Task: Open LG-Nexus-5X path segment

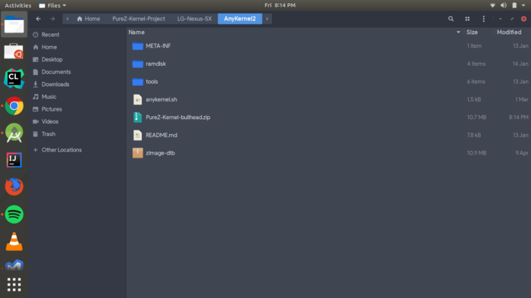Action: point(194,19)
